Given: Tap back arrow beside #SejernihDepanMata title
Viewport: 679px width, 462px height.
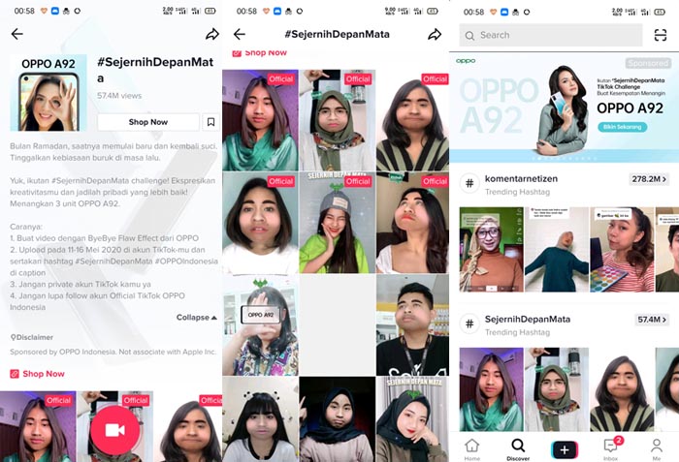Looking at the screenshot, I should [x=239, y=34].
